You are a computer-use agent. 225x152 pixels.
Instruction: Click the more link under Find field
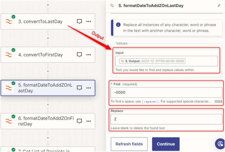219,101
